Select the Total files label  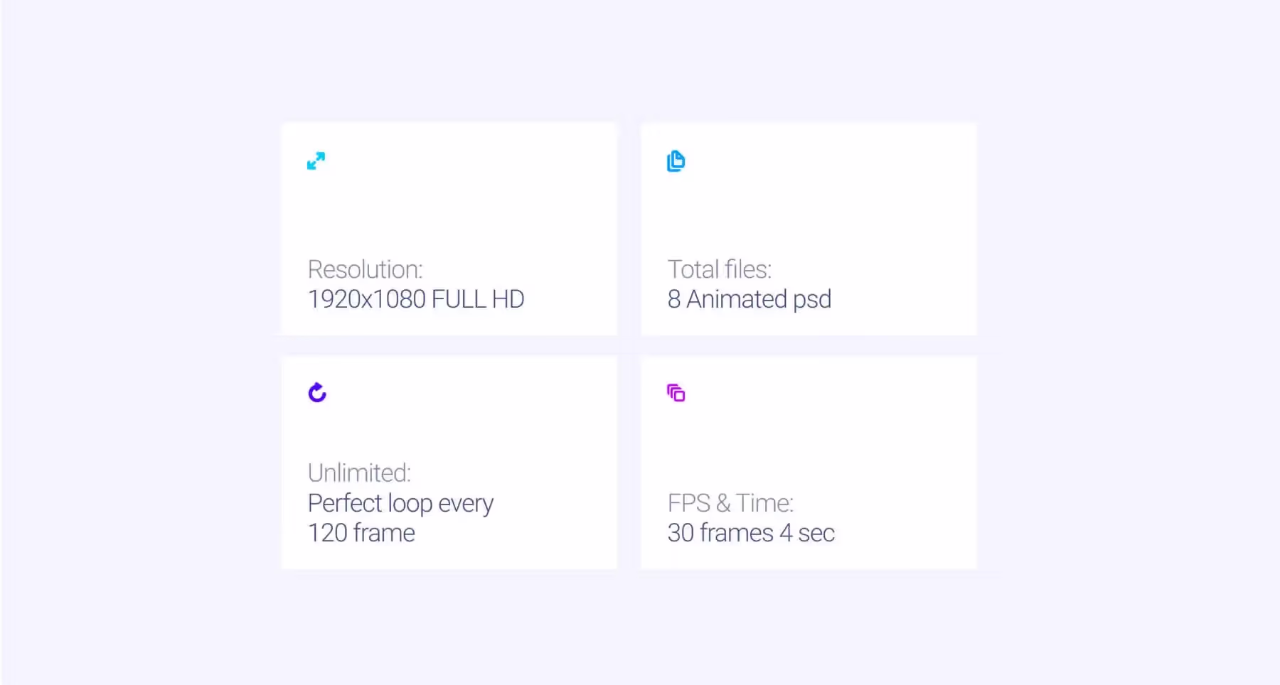click(x=720, y=269)
